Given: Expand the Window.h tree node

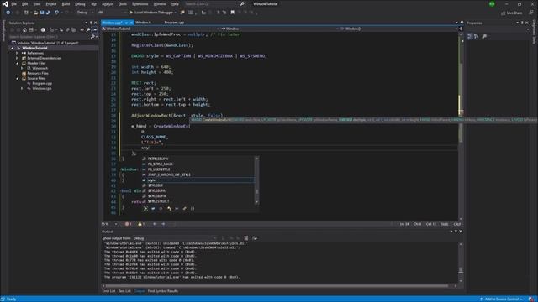Looking at the screenshot, I should (x=22, y=68).
